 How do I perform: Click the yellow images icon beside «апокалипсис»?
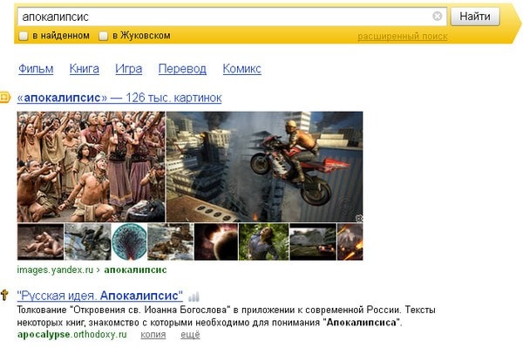coord(4,98)
